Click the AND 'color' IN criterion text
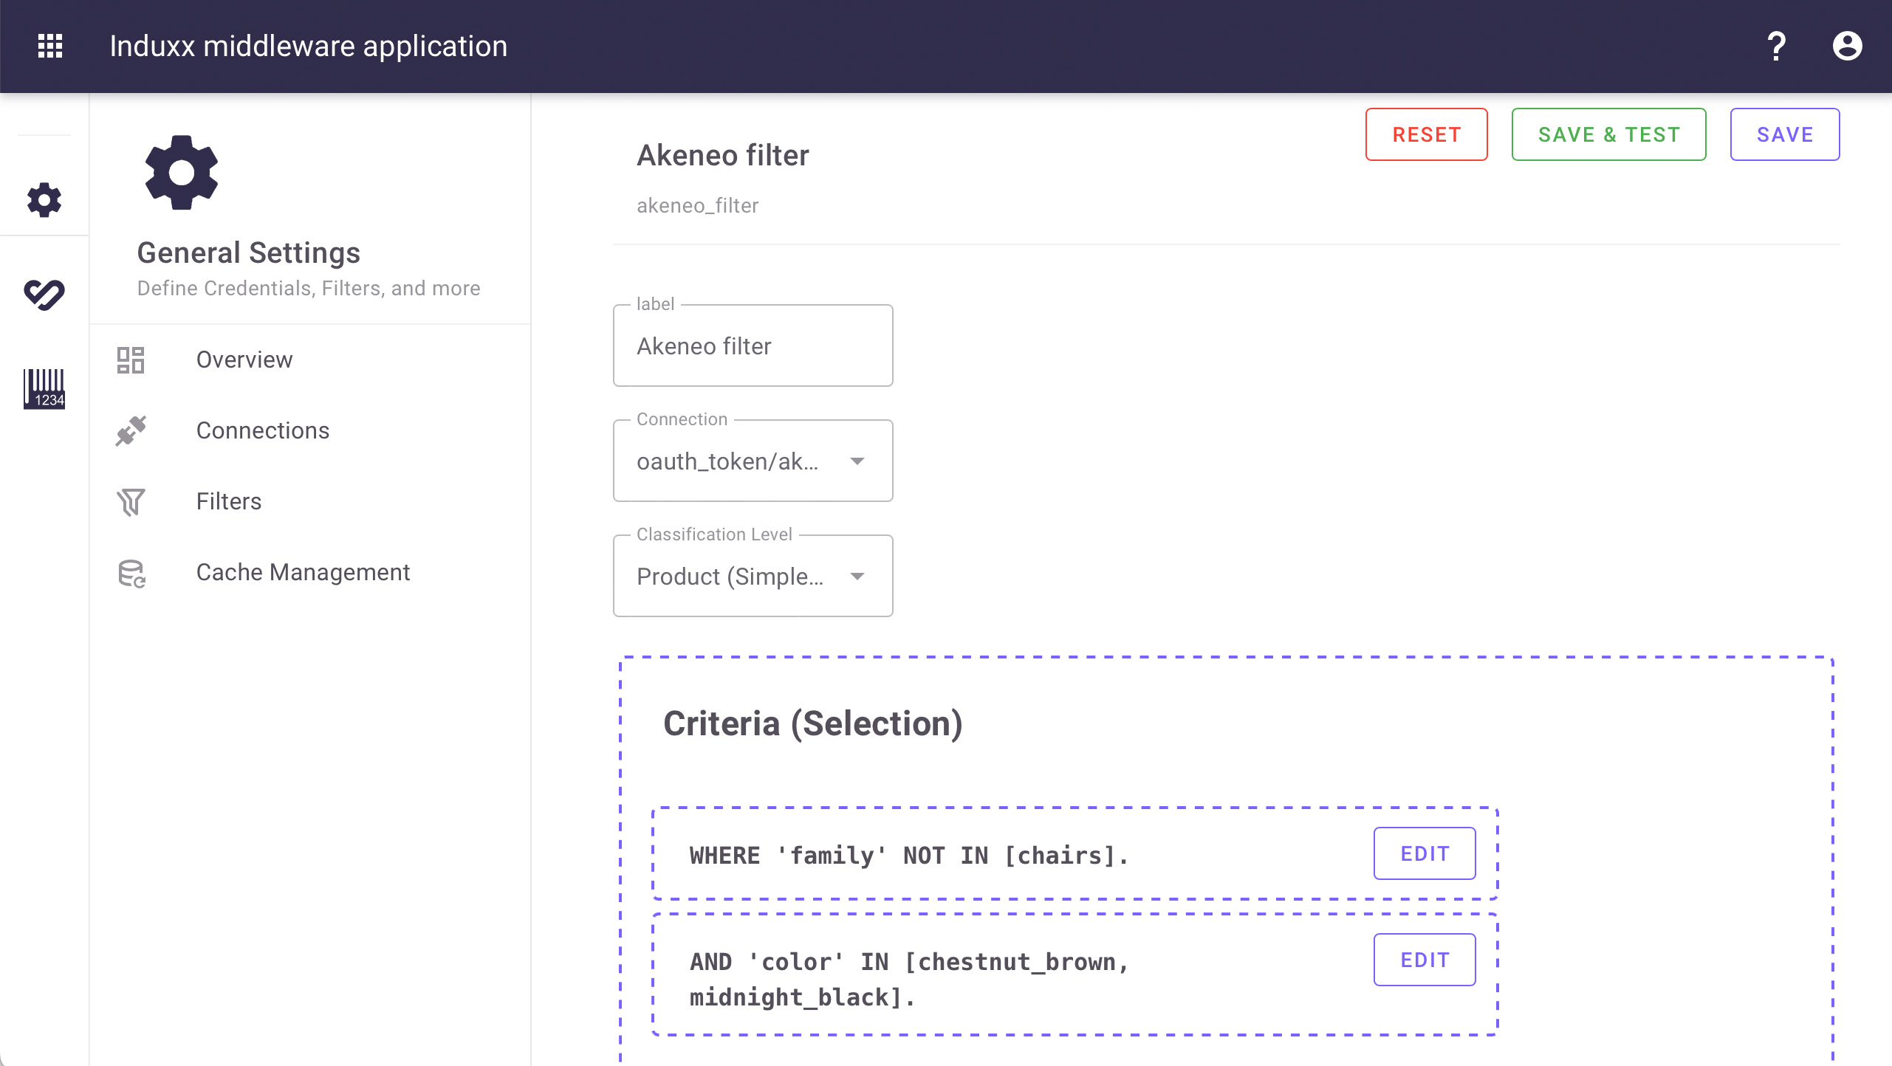 pos(909,979)
